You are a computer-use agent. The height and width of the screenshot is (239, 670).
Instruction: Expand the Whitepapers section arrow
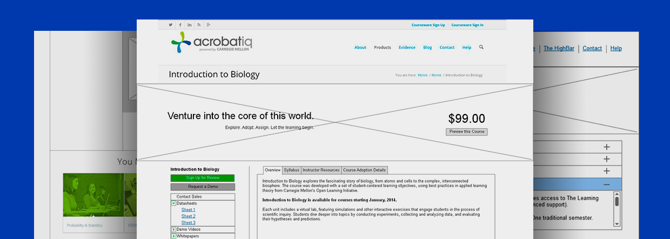173,236
